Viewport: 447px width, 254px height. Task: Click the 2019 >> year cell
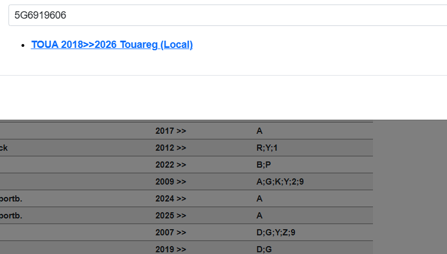coord(171,249)
